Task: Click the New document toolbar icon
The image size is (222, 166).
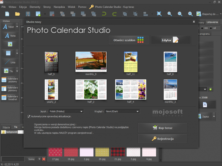Action: pos(7,14)
